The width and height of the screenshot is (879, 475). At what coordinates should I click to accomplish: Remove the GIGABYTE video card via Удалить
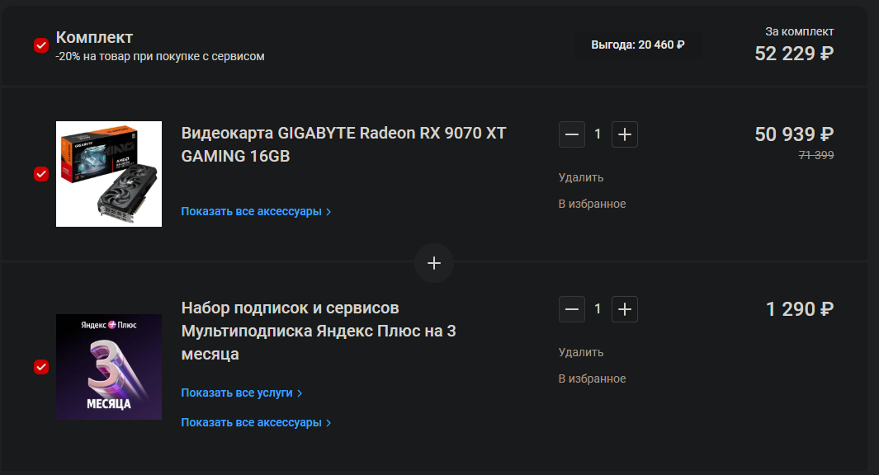point(581,177)
